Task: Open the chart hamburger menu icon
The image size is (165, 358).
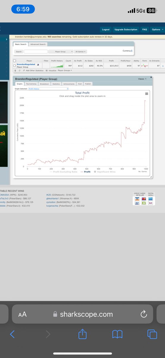Action: pyautogui.click(x=147, y=94)
